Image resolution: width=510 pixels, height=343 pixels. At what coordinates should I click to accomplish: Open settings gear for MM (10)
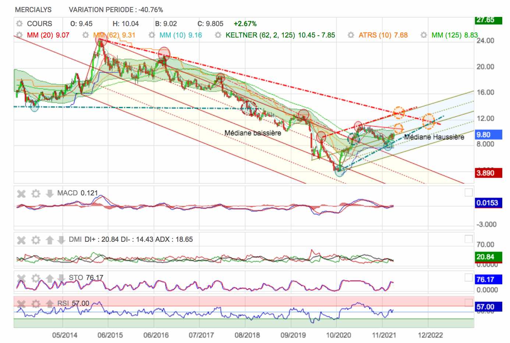point(152,35)
